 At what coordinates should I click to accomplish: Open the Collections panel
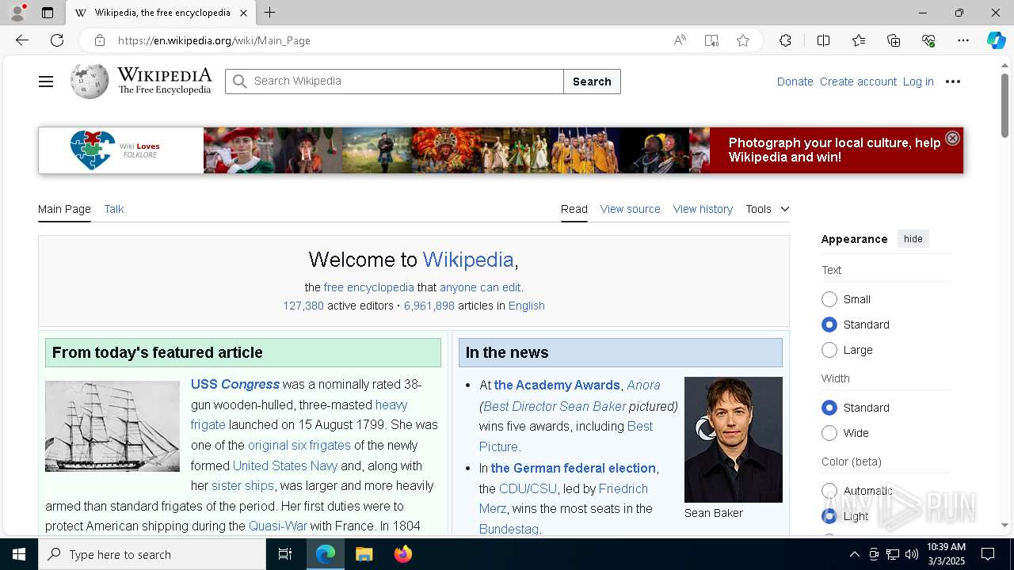point(894,40)
